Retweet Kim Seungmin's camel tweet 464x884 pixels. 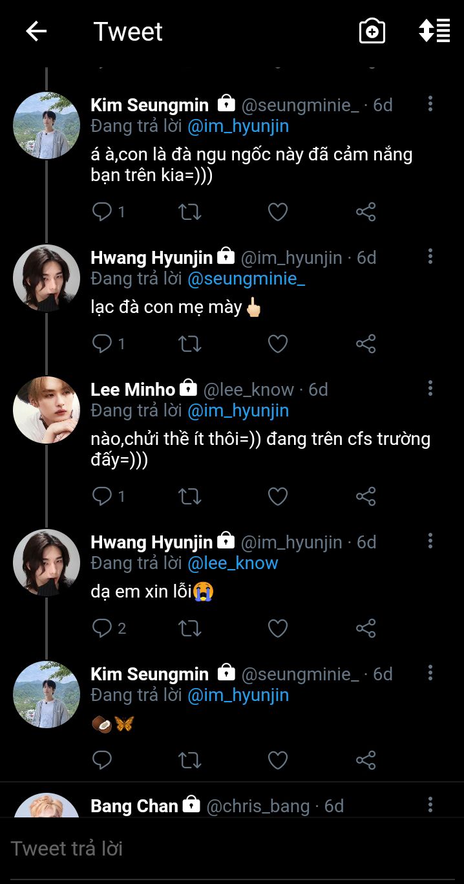tap(190, 211)
